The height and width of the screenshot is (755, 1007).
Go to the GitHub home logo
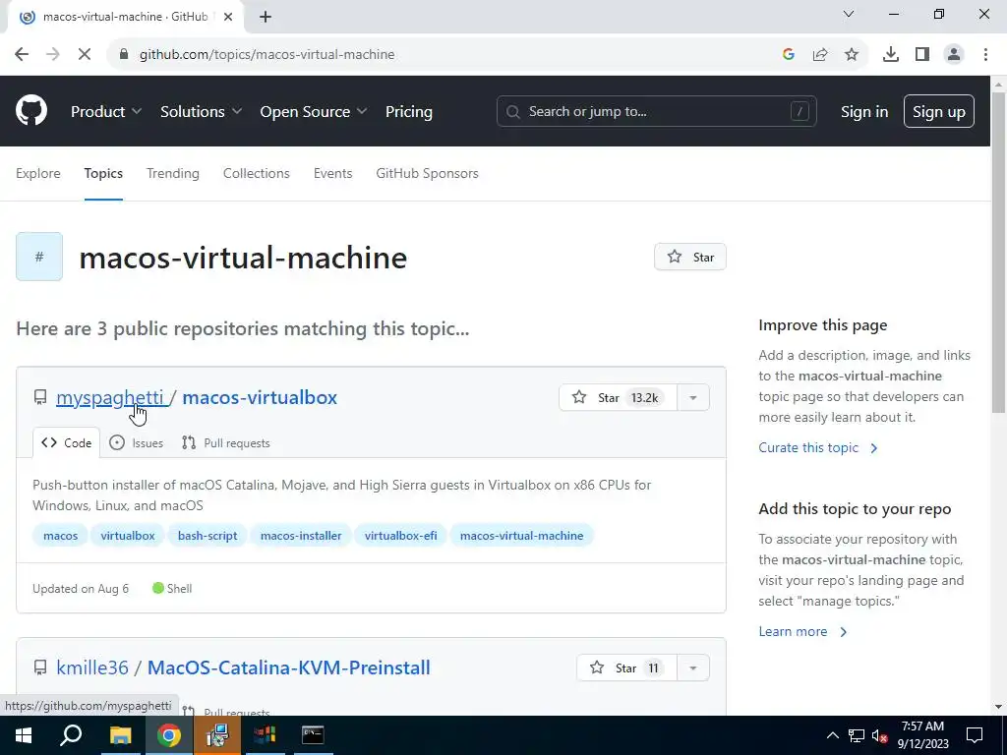[31, 110]
